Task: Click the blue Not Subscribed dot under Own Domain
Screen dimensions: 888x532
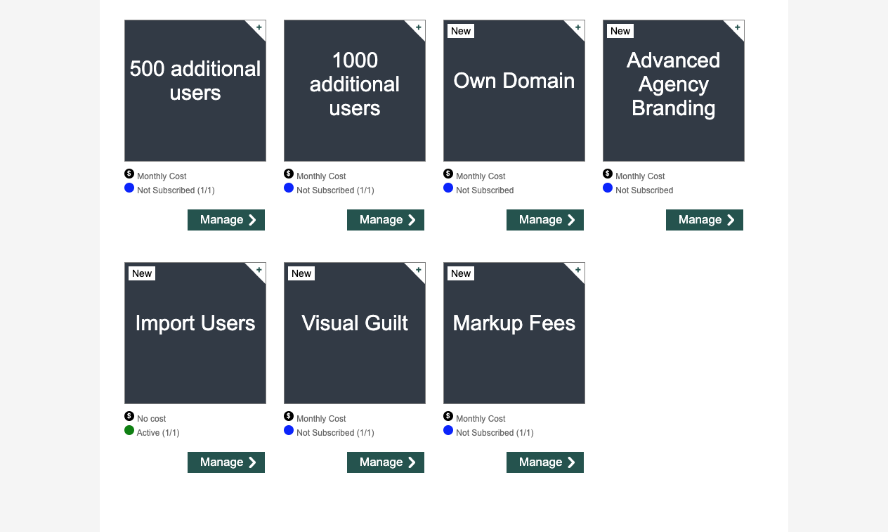Action: click(x=448, y=188)
